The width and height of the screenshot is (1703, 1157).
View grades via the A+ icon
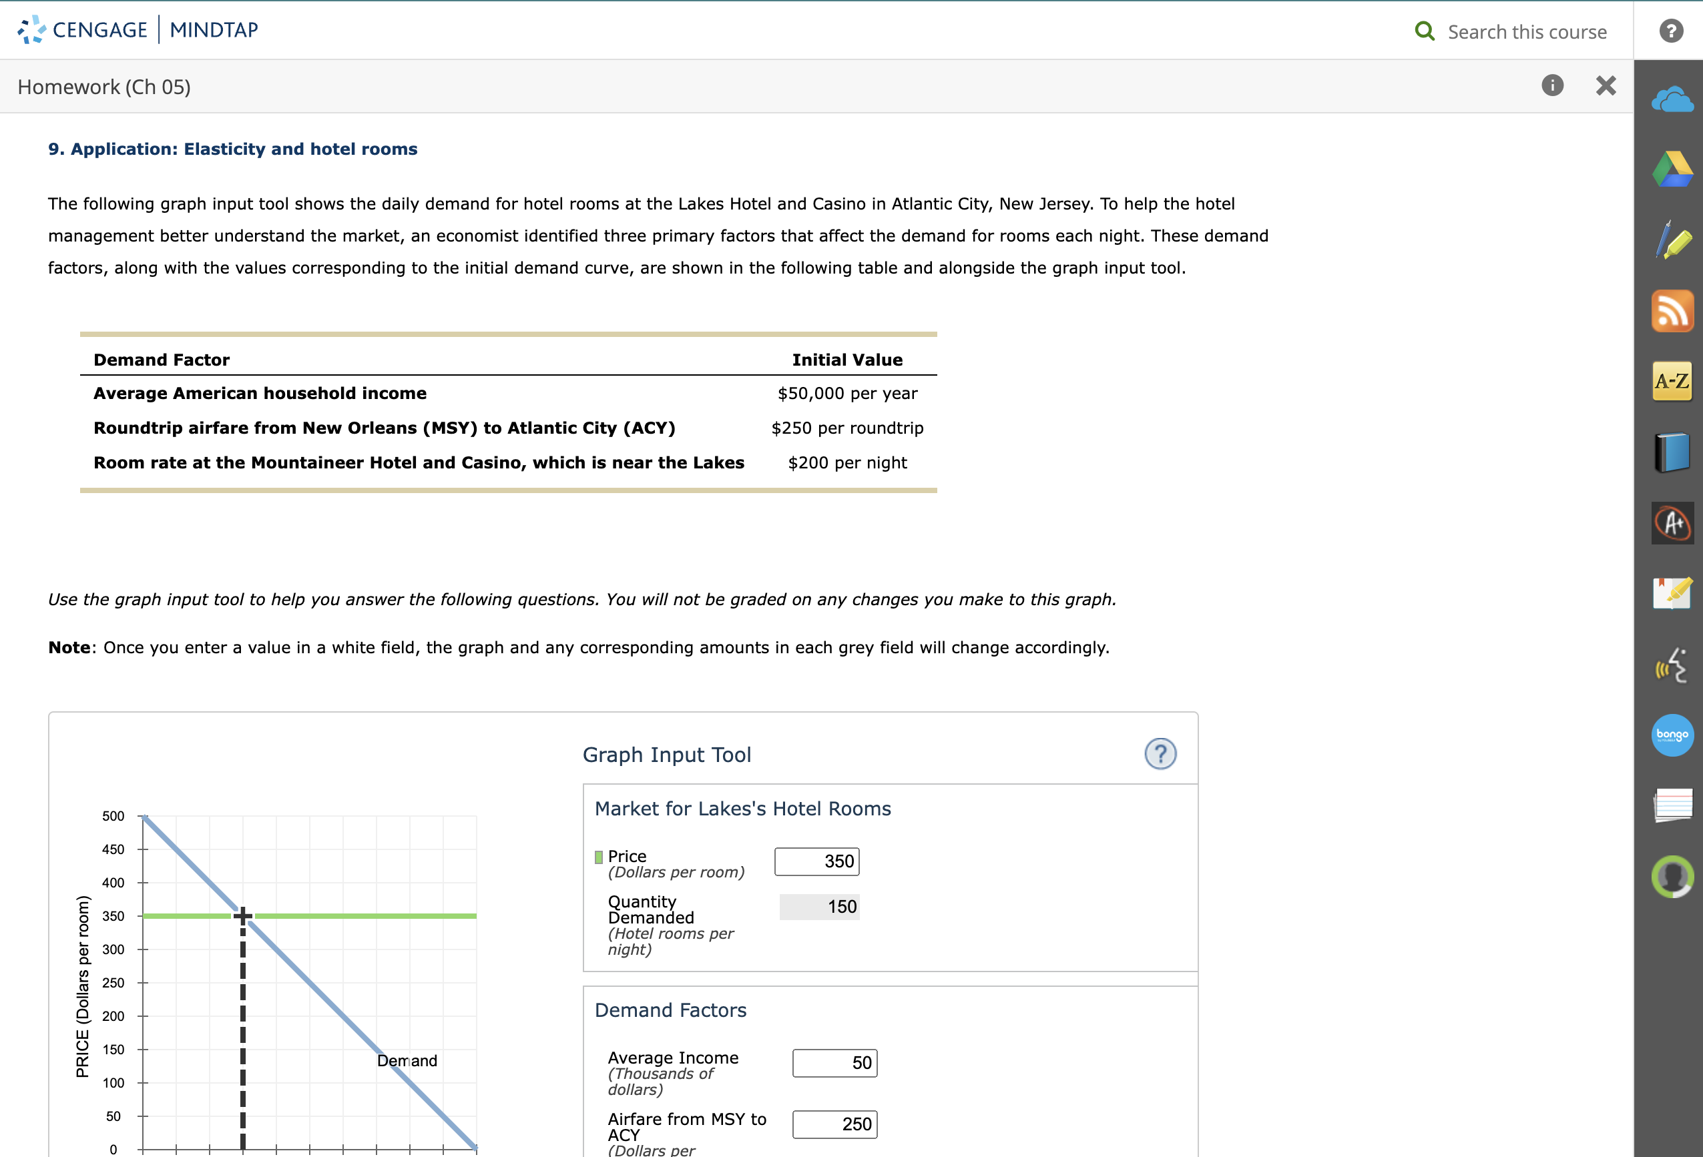[x=1673, y=523]
